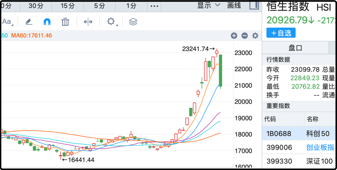
Task: Zoom out chart with minus icon
Action: pos(245,36)
